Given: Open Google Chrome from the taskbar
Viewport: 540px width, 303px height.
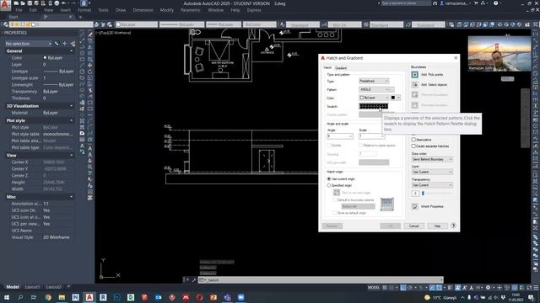Looking at the screenshot, I should click(48, 297).
